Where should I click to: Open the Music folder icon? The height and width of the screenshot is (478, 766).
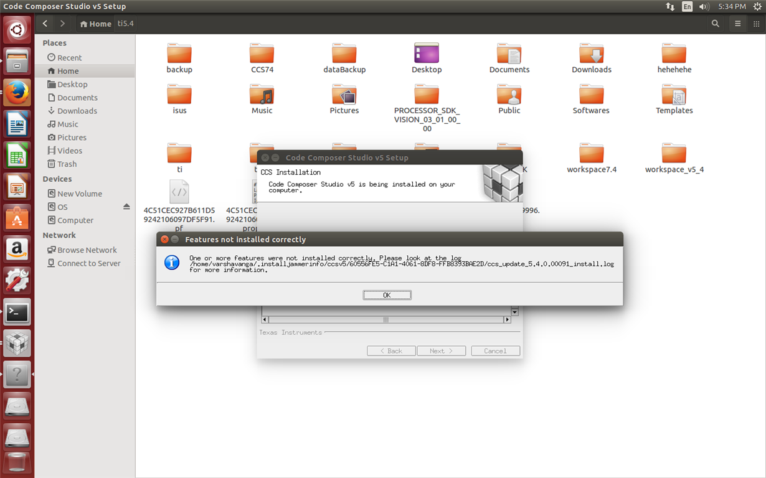pos(262,100)
